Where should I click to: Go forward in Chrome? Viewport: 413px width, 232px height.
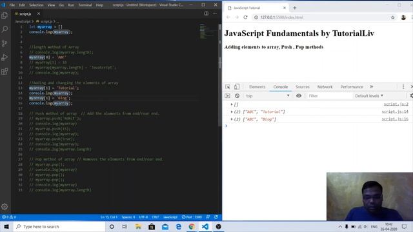point(237,17)
